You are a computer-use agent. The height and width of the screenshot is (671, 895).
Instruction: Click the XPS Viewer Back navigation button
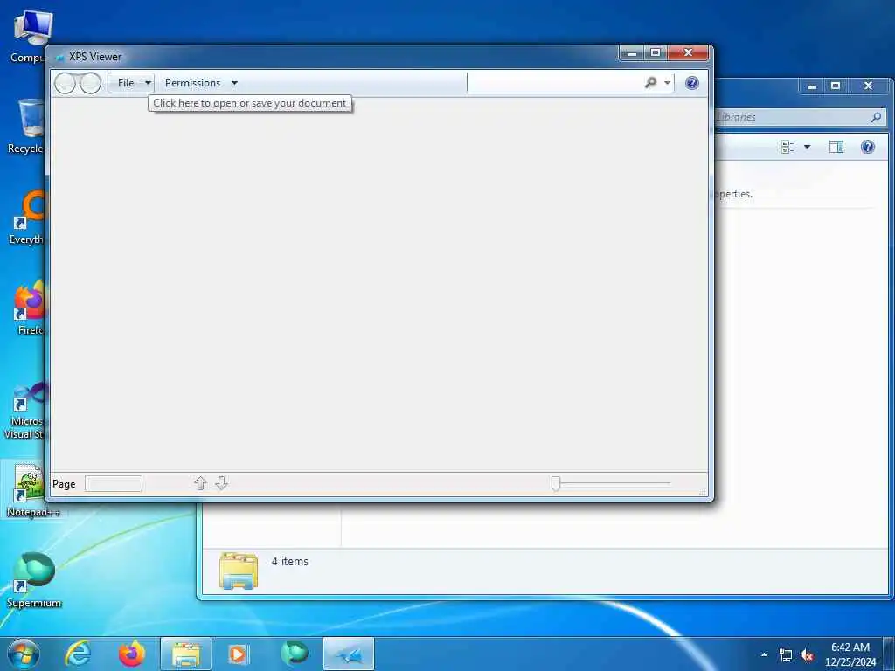point(65,83)
